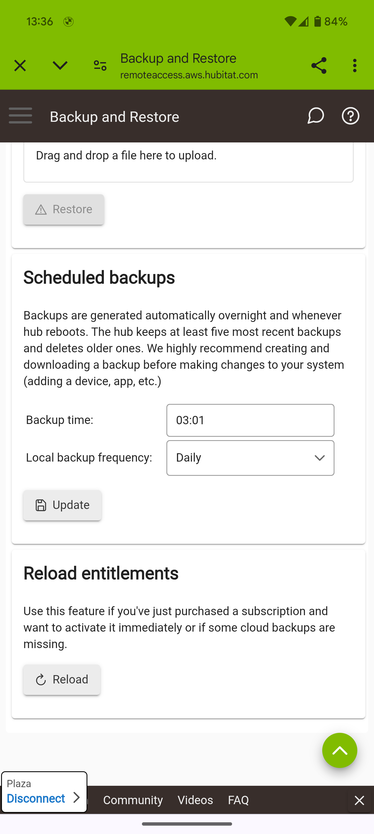
Task: Open the site settings tune icon
Action: click(100, 66)
